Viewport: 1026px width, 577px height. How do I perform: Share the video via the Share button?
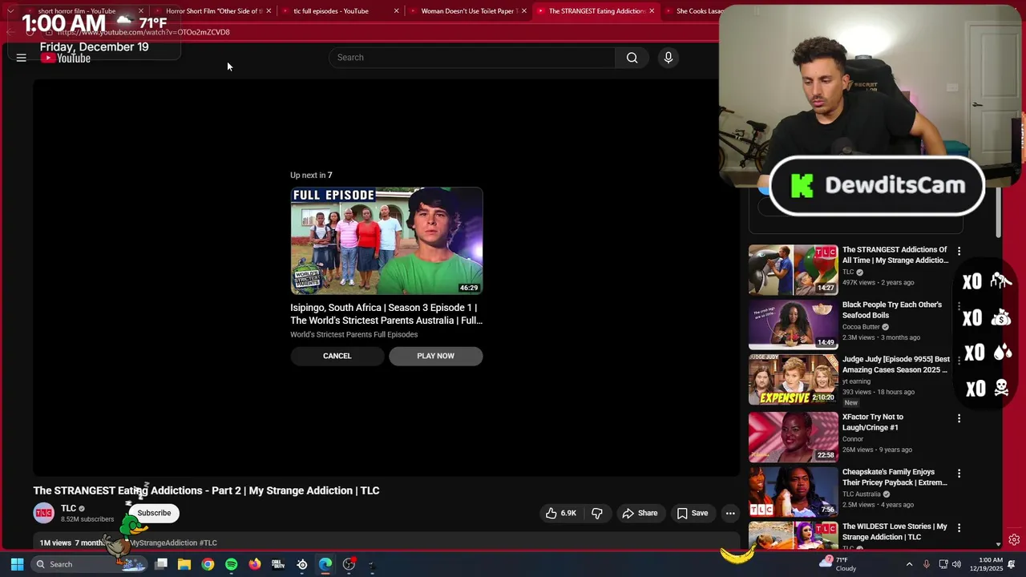[640, 513]
